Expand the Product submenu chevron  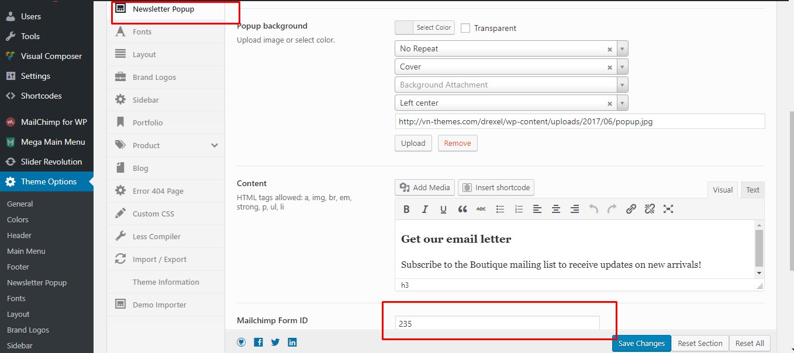[215, 145]
